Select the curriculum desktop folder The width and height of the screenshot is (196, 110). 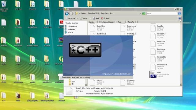(18, 24)
